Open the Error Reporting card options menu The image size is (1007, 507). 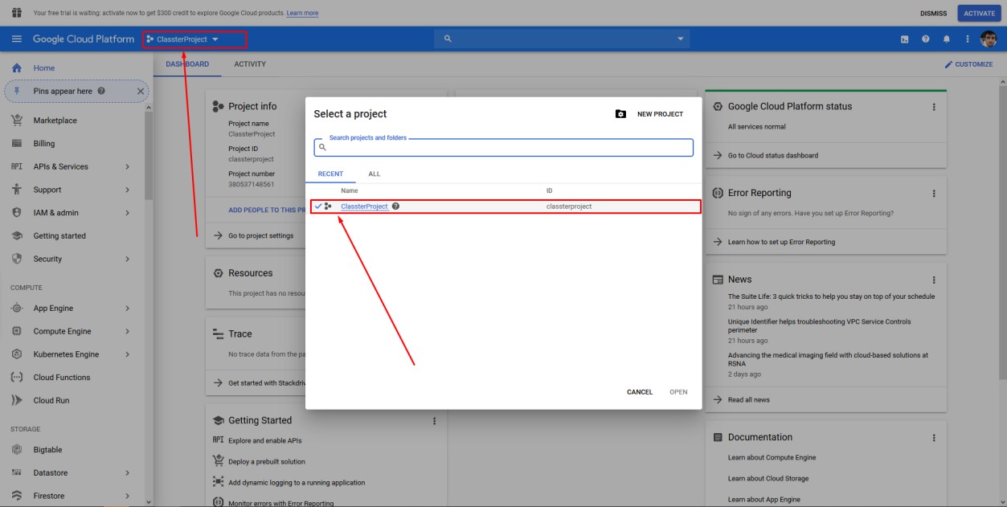pyautogui.click(x=934, y=194)
